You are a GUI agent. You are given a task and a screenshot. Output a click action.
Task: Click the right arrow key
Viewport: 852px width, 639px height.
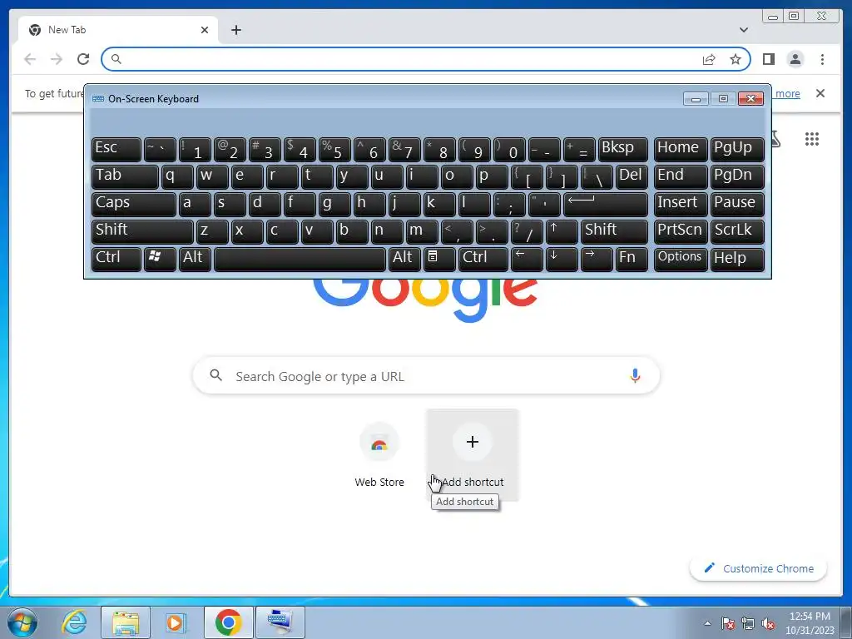(x=597, y=259)
